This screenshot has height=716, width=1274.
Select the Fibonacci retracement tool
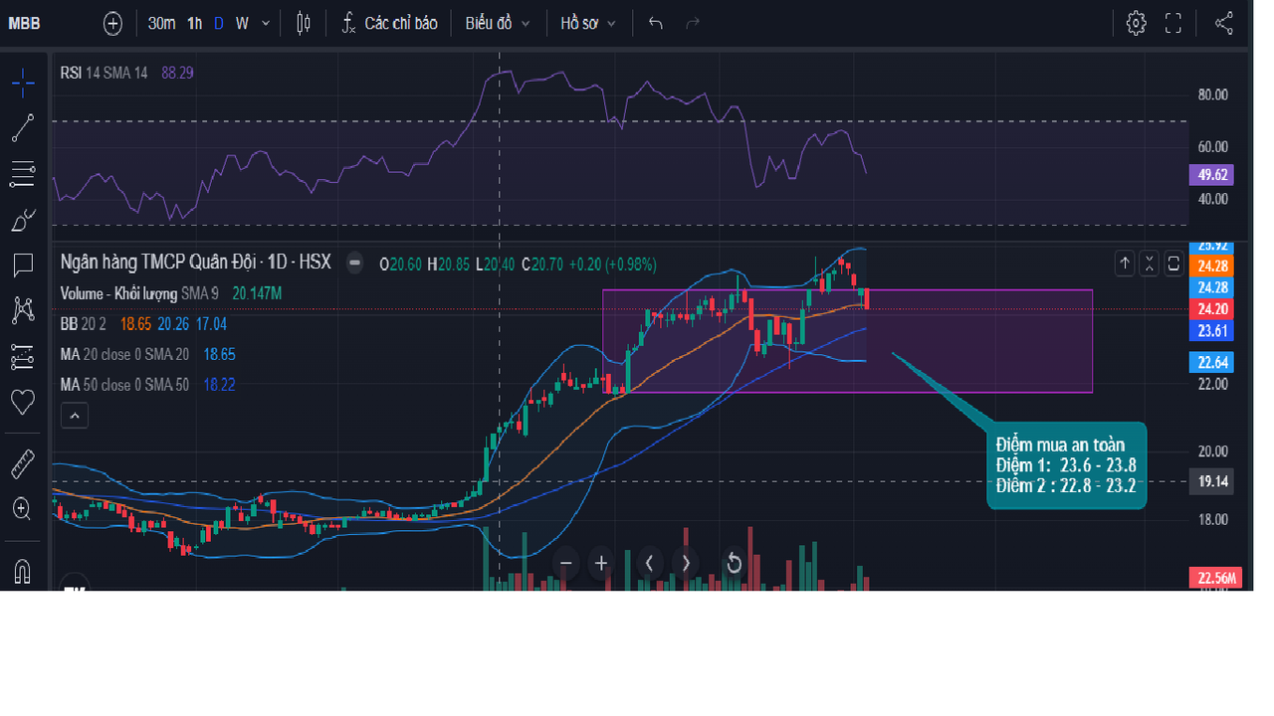click(23, 175)
